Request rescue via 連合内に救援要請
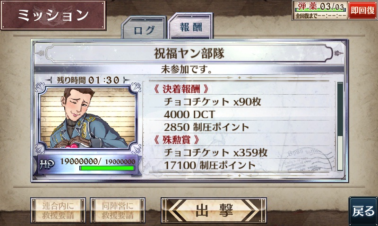Image resolution: width=378 pixels, height=226 pixels. point(58,210)
